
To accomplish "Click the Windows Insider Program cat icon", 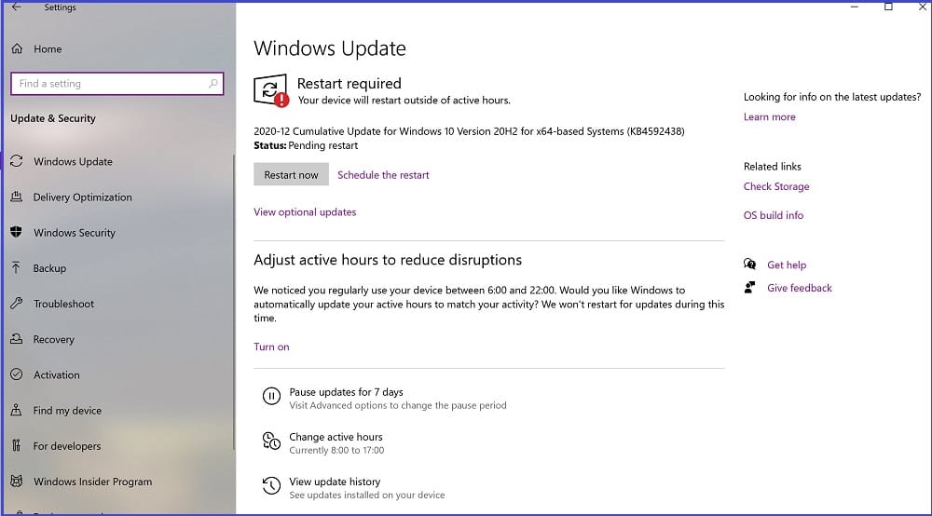I will (17, 481).
